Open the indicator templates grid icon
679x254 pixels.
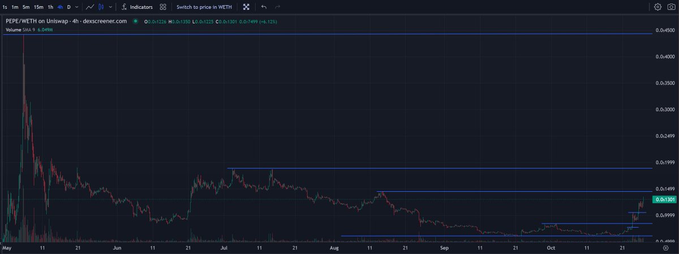163,7
